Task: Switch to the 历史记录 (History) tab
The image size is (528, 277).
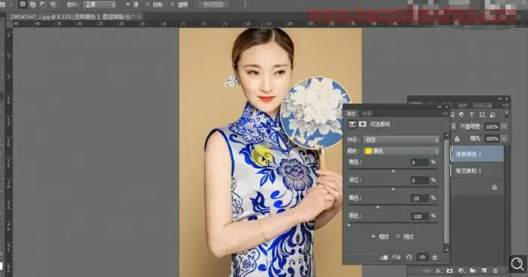Action: tap(482, 106)
